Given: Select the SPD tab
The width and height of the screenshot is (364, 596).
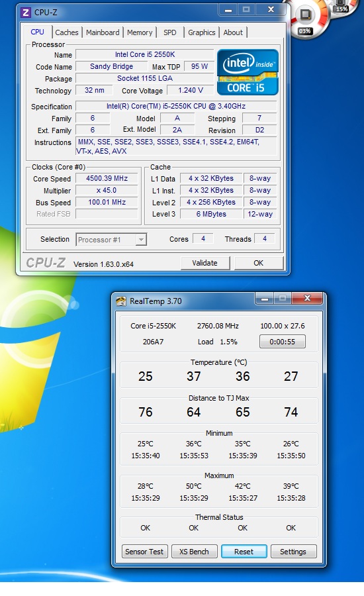Looking at the screenshot, I should coord(170,32).
